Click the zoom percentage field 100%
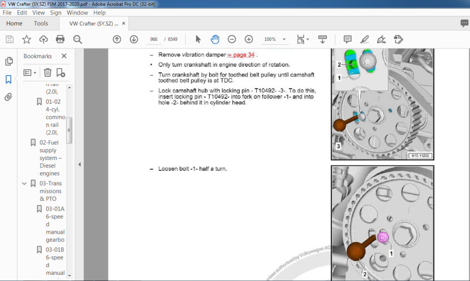470x281 pixels. click(270, 39)
